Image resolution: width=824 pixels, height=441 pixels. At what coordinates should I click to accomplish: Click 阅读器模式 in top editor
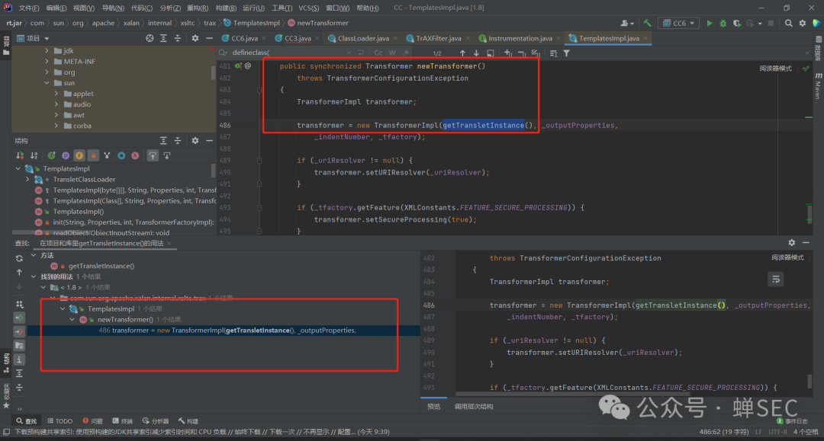point(774,69)
